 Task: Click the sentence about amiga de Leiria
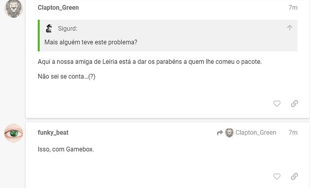coord(150,62)
